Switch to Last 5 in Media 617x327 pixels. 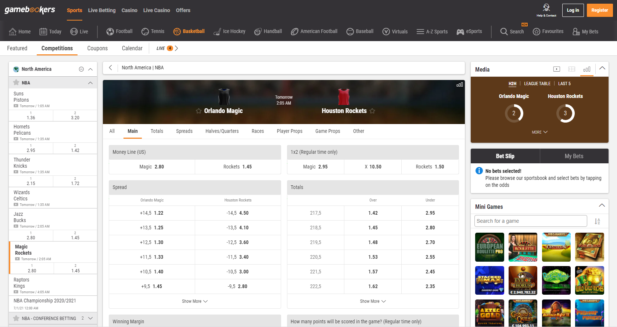pos(564,84)
